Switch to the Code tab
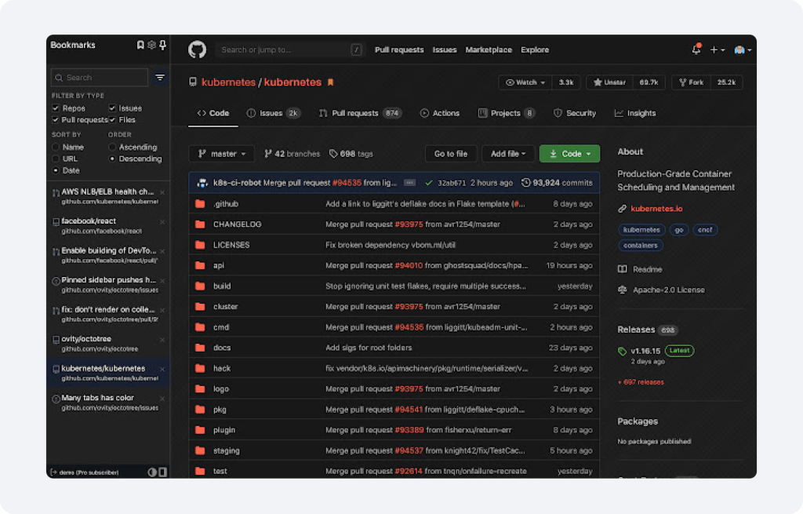This screenshot has height=514, width=803. tap(213, 113)
